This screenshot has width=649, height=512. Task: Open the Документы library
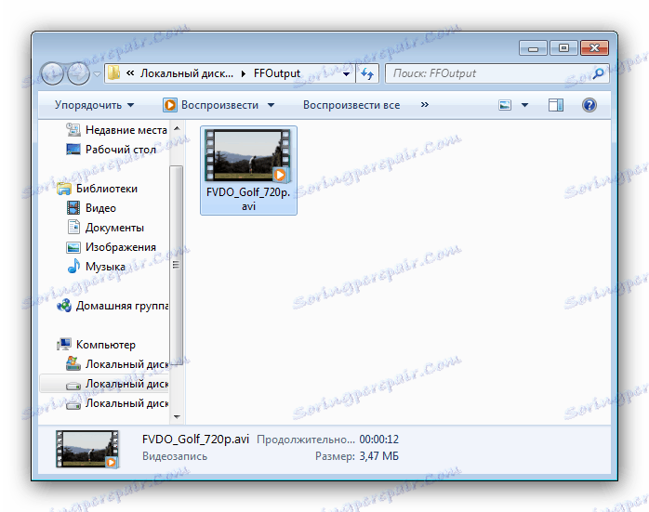[x=114, y=228]
